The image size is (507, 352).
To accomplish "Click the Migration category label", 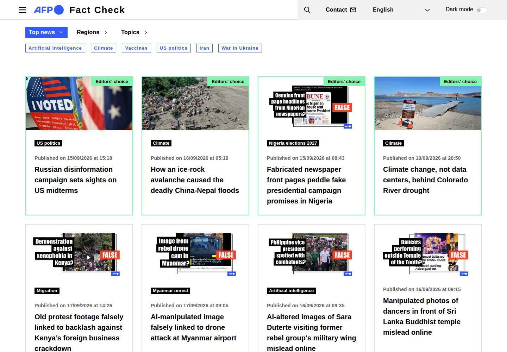I will pyautogui.click(x=47, y=291).
